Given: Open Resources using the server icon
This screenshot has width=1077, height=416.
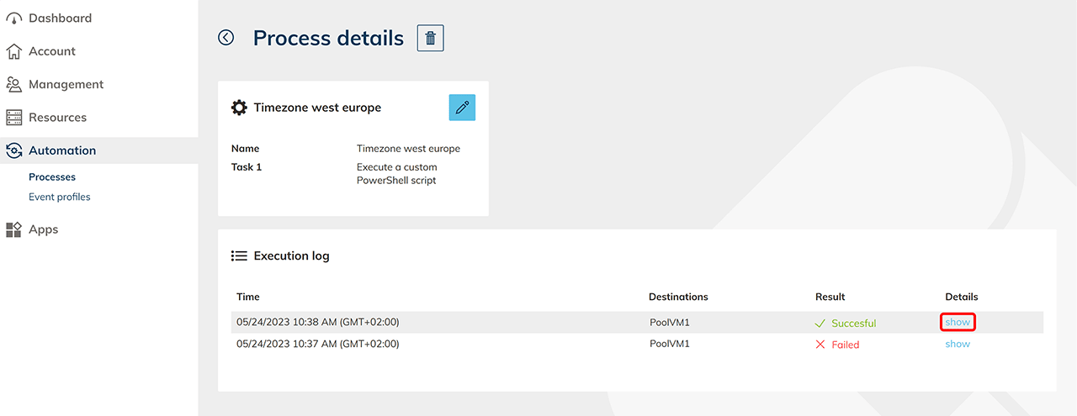Looking at the screenshot, I should coord(13,118).
